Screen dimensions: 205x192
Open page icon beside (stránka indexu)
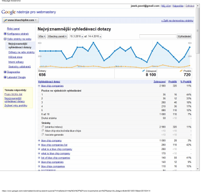pyautogui.click(x=43, y=127)
